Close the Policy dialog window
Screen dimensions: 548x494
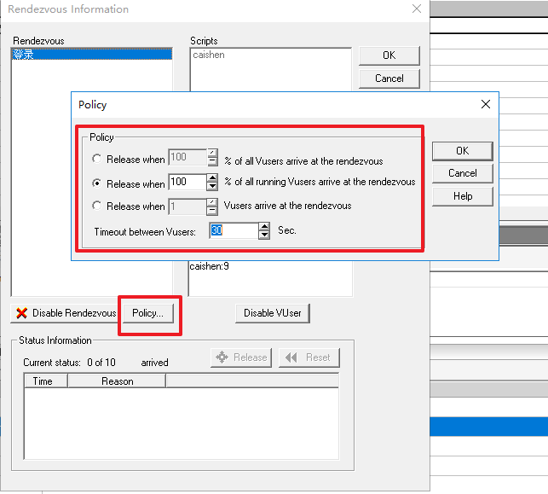pyautogui.click(x=486, y=104)
